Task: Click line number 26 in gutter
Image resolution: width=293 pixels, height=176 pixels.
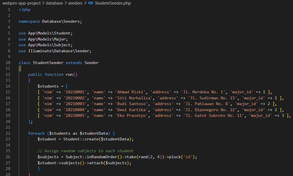Action: (8, 157)
